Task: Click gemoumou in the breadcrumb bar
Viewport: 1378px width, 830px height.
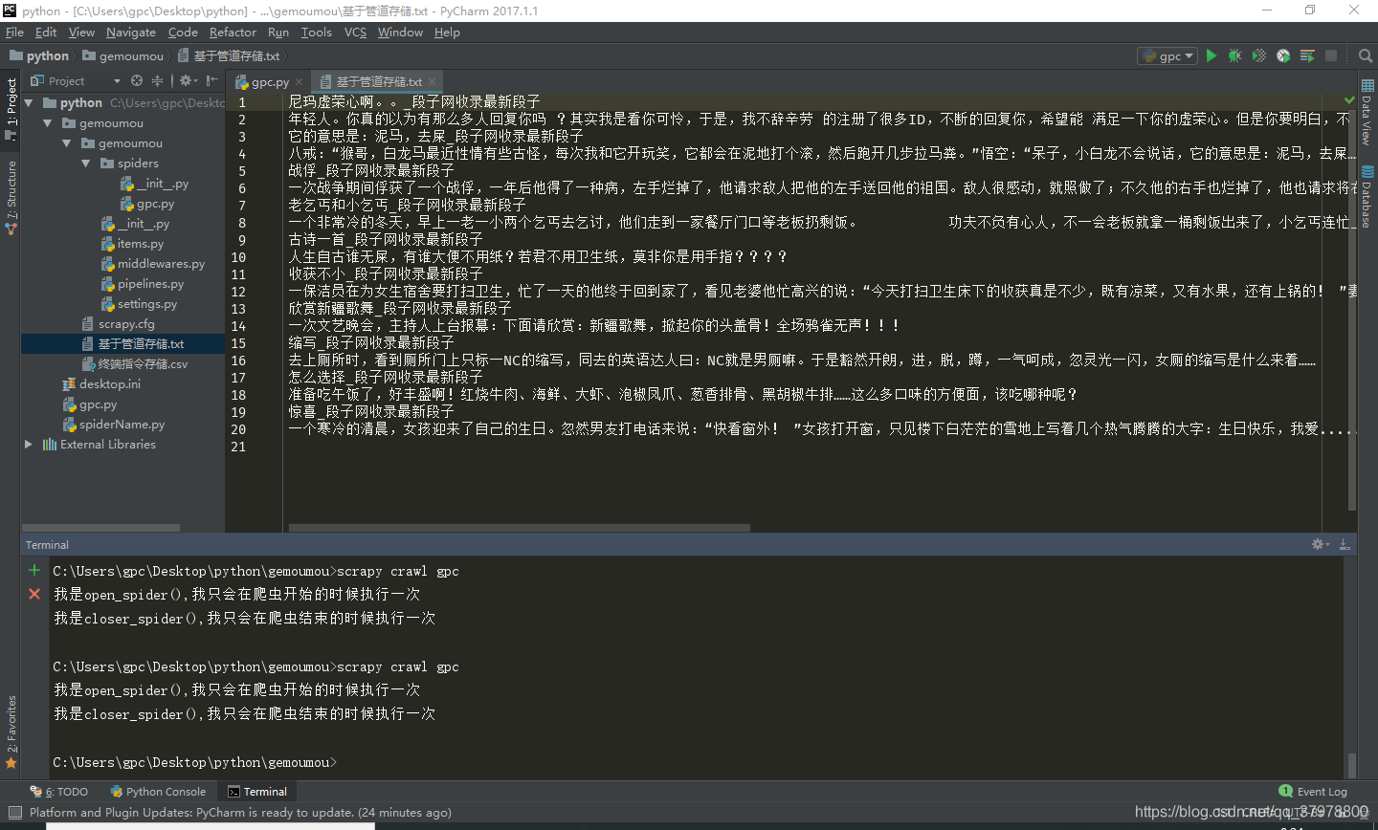Action: [x=122, y=55]
